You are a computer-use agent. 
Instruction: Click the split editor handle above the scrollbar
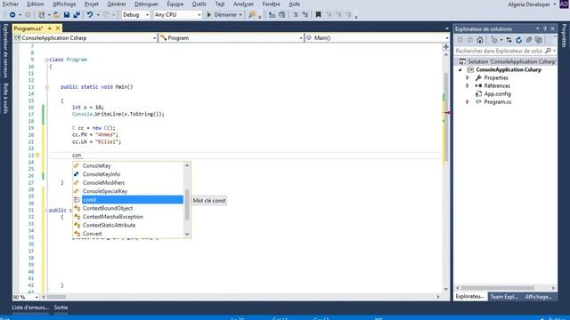446,47
